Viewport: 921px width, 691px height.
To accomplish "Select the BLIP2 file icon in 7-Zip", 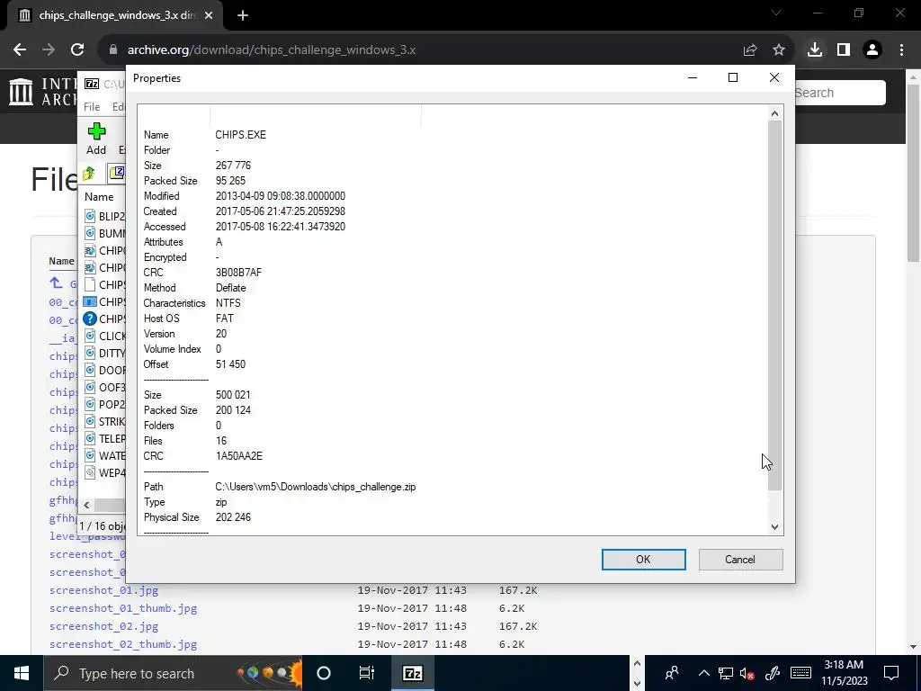I will coord(90,216).
